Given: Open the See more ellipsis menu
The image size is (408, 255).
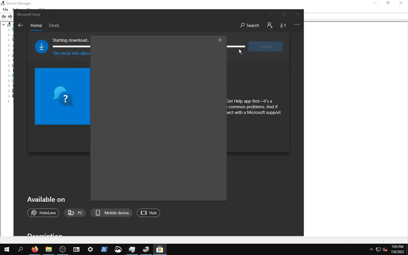Looking at the screenshot, I should click(297, 25).
